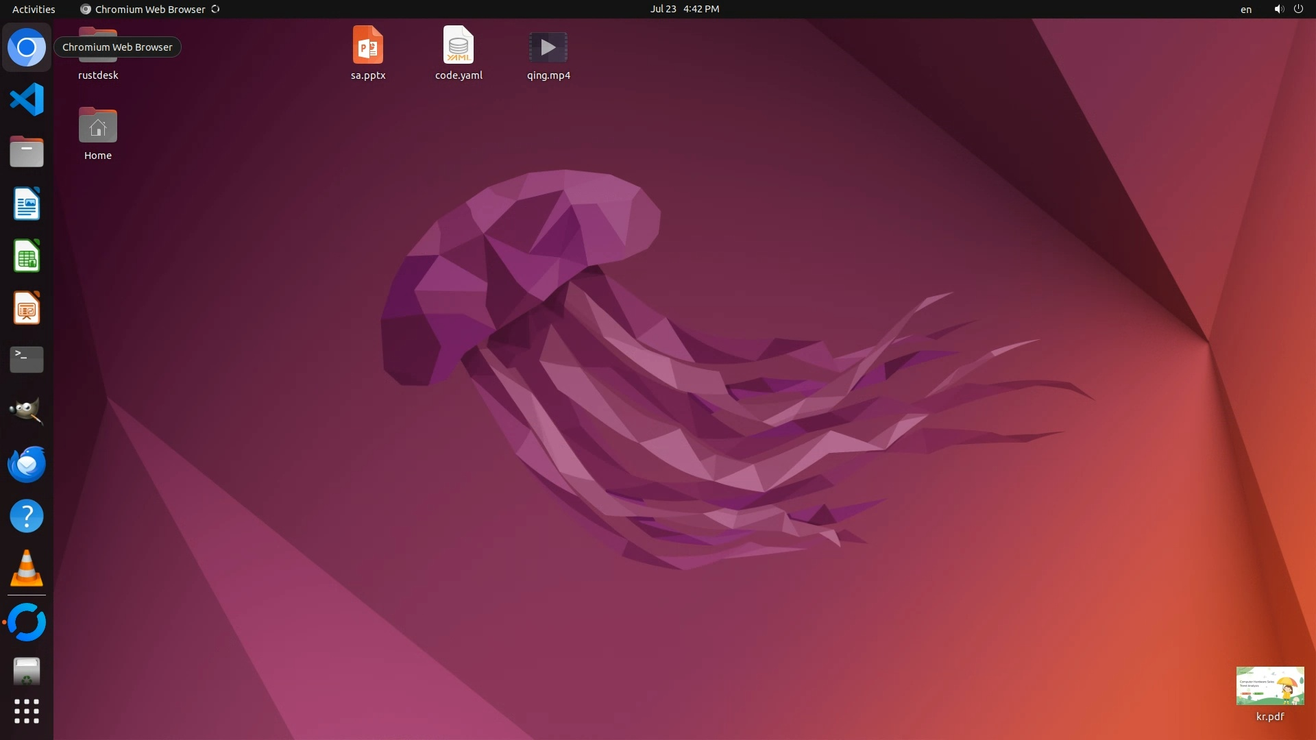1316x740 pixels.
Task: Launch Chromium Web Browser from dock
Action: (x=27, y=47)
